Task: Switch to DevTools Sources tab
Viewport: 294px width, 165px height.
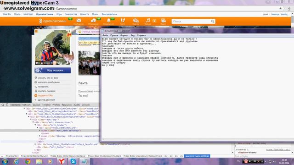Action: click(x=36, y=105)
